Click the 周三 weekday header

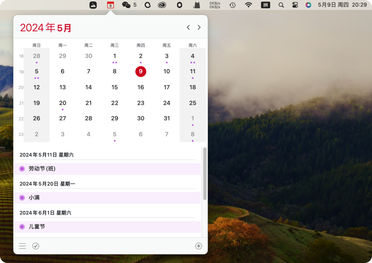(x=115, y=45)
